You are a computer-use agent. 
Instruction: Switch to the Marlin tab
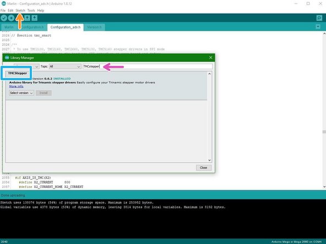click(x=9, y=27)
